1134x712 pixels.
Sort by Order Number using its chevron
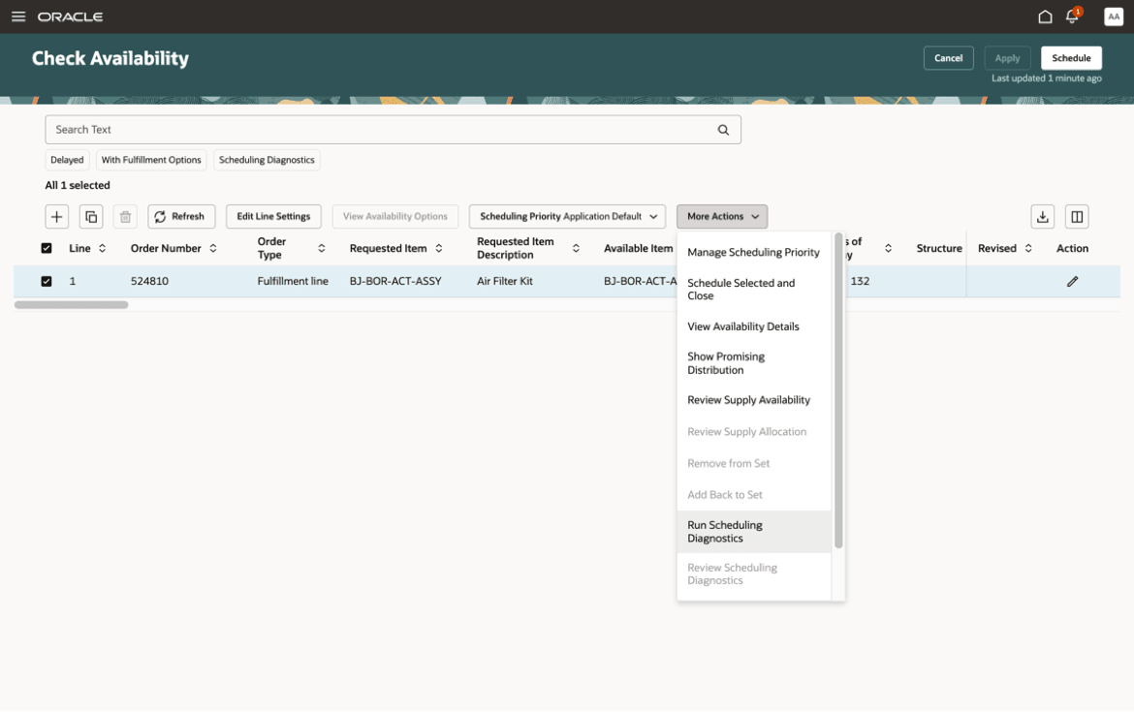click(215, 248)
